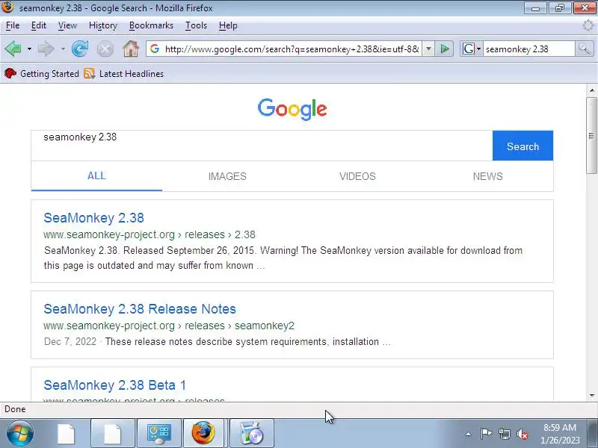
Task: Open the History menu
Action: tap(103, 25)
